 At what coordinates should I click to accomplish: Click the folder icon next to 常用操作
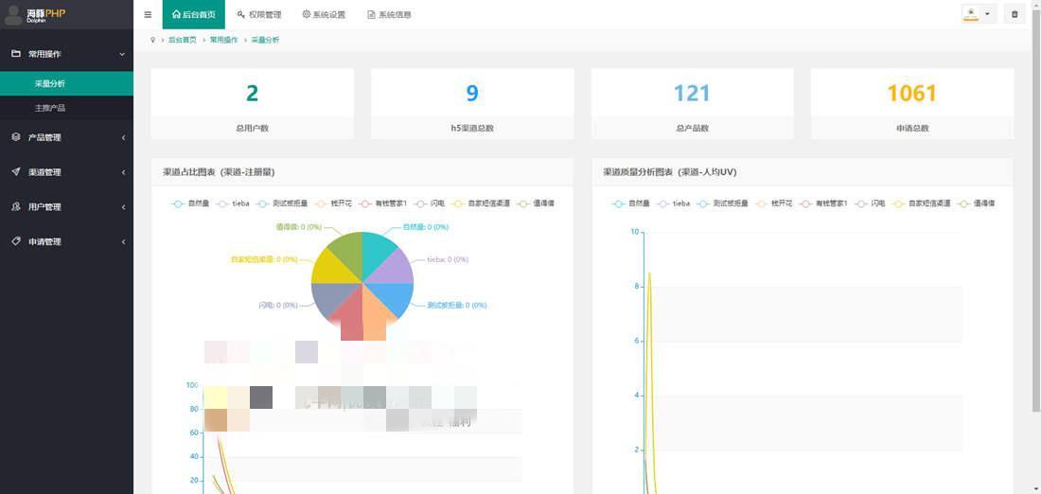tap(16, 54)
